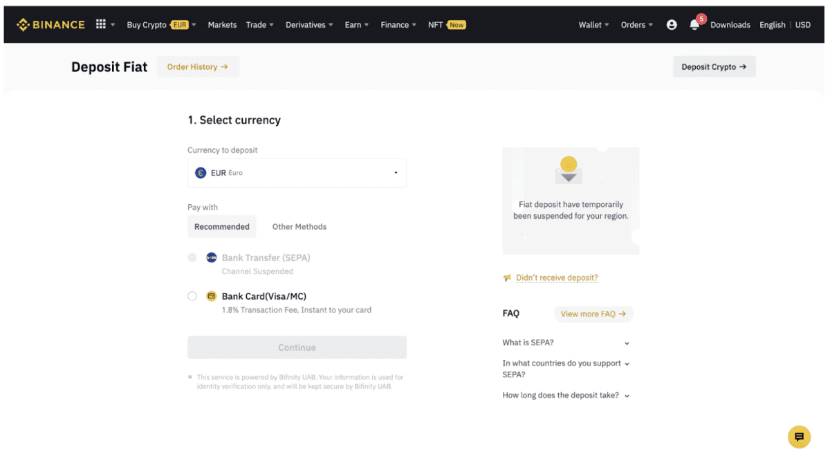Open the support chat bubble icon
Screen dimensions: 830x463
799,437
